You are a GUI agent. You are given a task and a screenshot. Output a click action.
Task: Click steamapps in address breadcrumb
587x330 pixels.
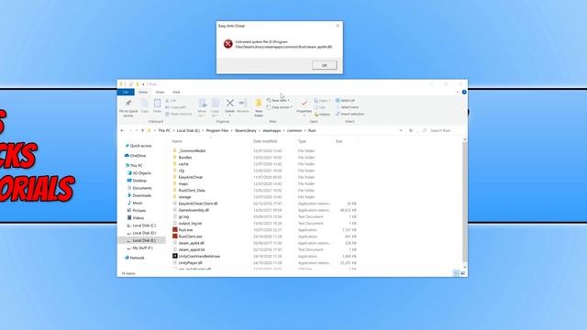pyautogui.click(x=271, y=130)
